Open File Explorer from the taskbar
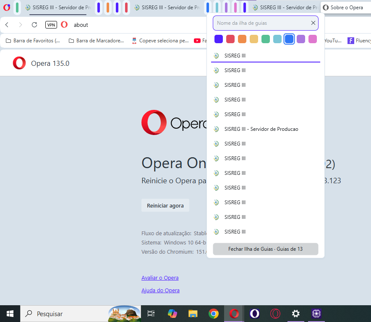 click(x=193, y=314)
